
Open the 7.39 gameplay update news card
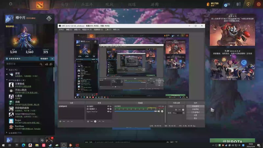pyautogui.click(x=232, y=64)
